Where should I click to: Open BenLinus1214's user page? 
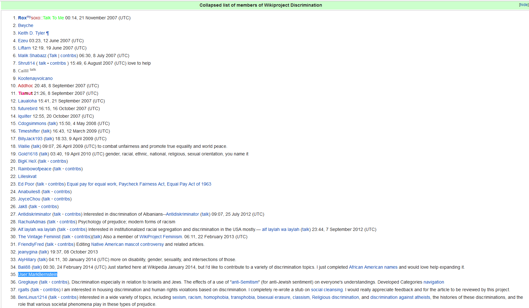click(32, 297)
